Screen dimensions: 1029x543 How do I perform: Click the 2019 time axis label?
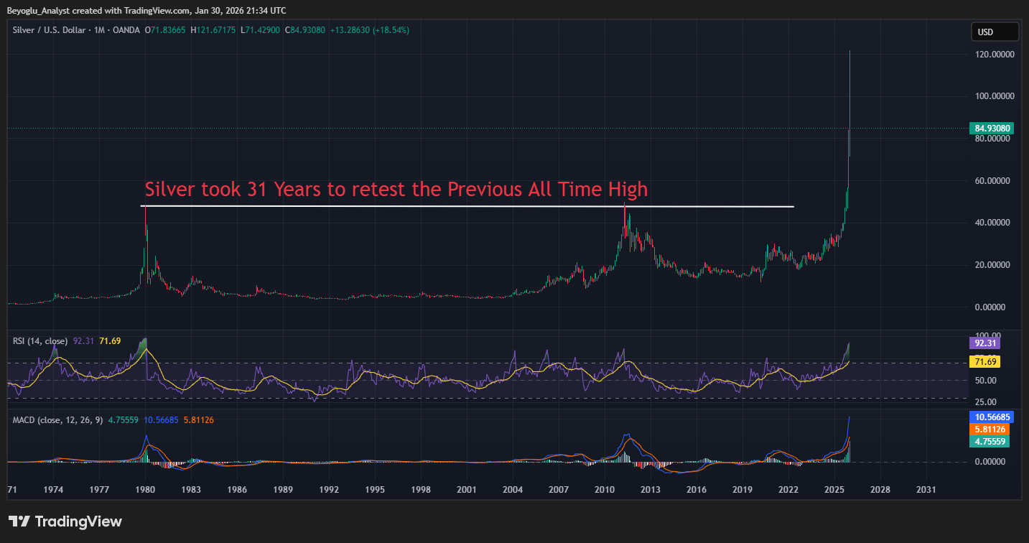pos(742,489)
